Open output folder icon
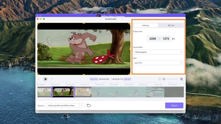 [x=89, y=105]
